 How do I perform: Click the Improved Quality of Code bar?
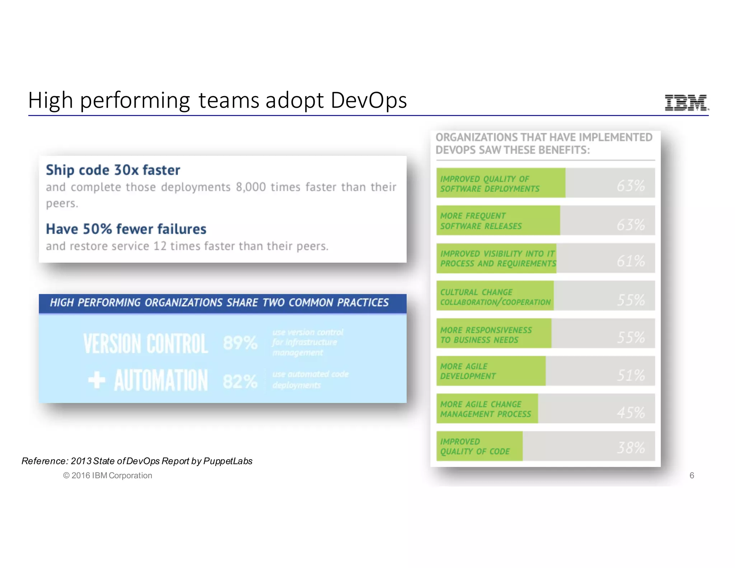479,446
